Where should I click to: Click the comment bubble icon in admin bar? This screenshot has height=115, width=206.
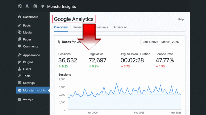[x=43, y=6]
